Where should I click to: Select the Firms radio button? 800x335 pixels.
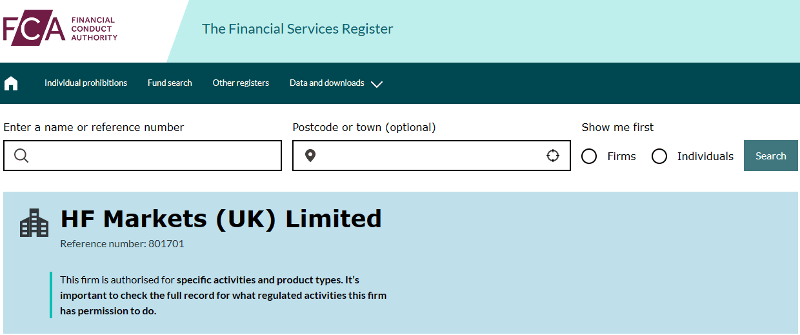tap(589, 156)
